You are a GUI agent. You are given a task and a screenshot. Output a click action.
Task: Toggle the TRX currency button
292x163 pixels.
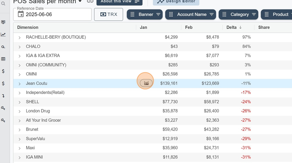[109, 14]
